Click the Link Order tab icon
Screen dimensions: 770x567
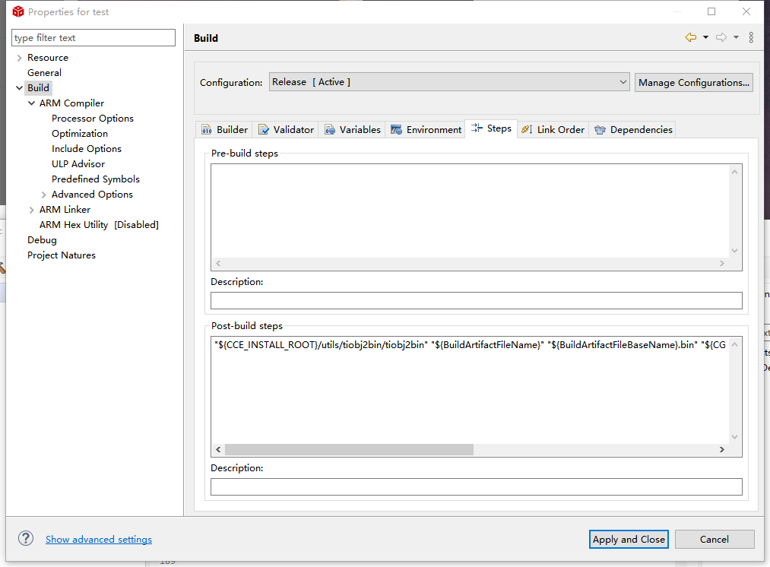pos(527,130)
